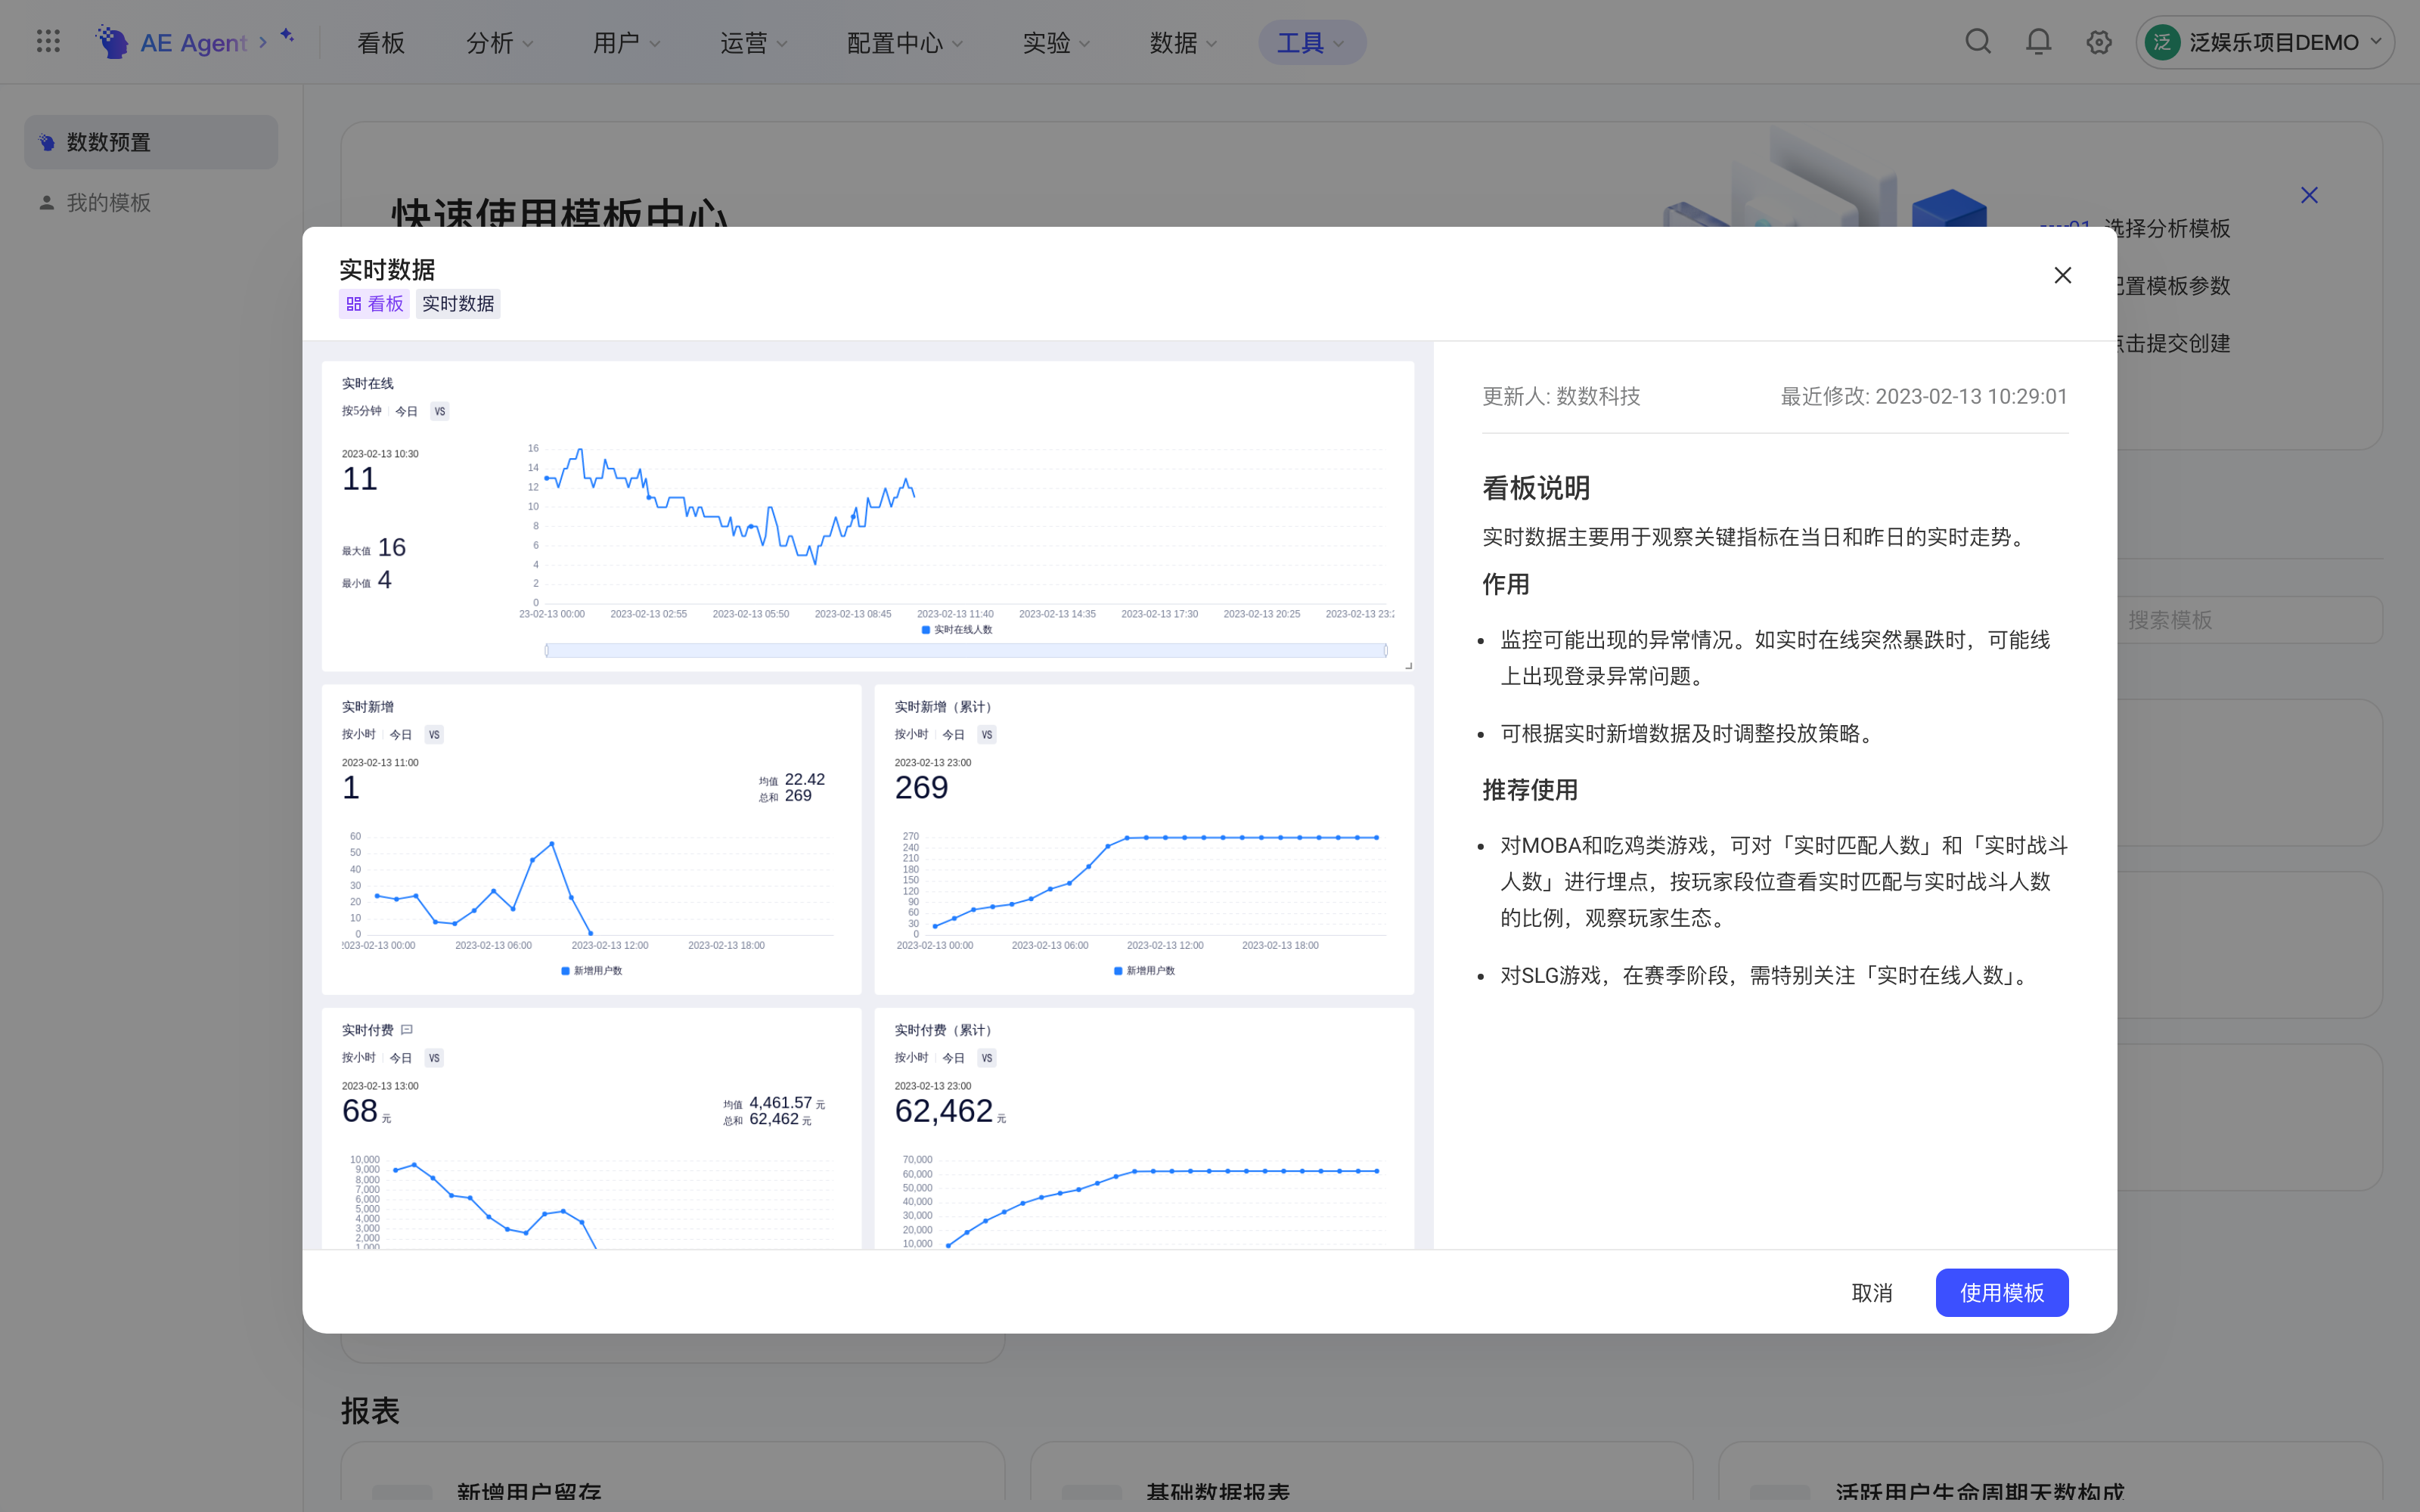Click the 实时数据 tag chip
The height and width of the screenshot is (1512, 2420).
458,303
